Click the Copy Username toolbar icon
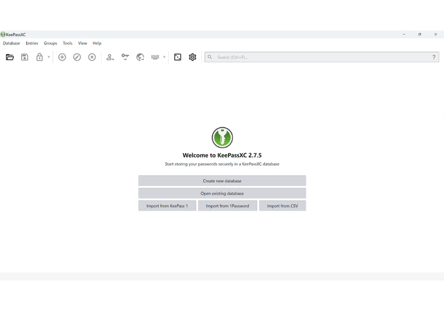This screenshot has width=444, height=311. pos(110,57)
